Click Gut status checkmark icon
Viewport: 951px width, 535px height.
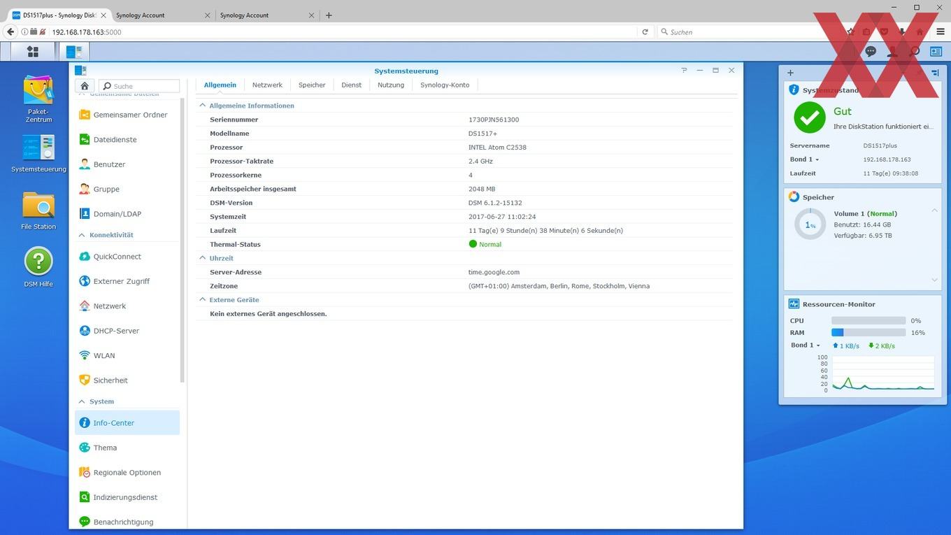tap(809, 117)
